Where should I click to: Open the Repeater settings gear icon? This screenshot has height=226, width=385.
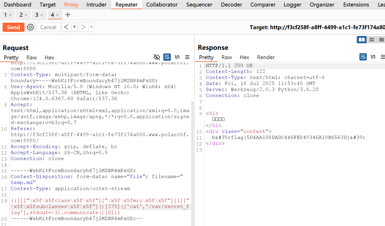point(30,27)
